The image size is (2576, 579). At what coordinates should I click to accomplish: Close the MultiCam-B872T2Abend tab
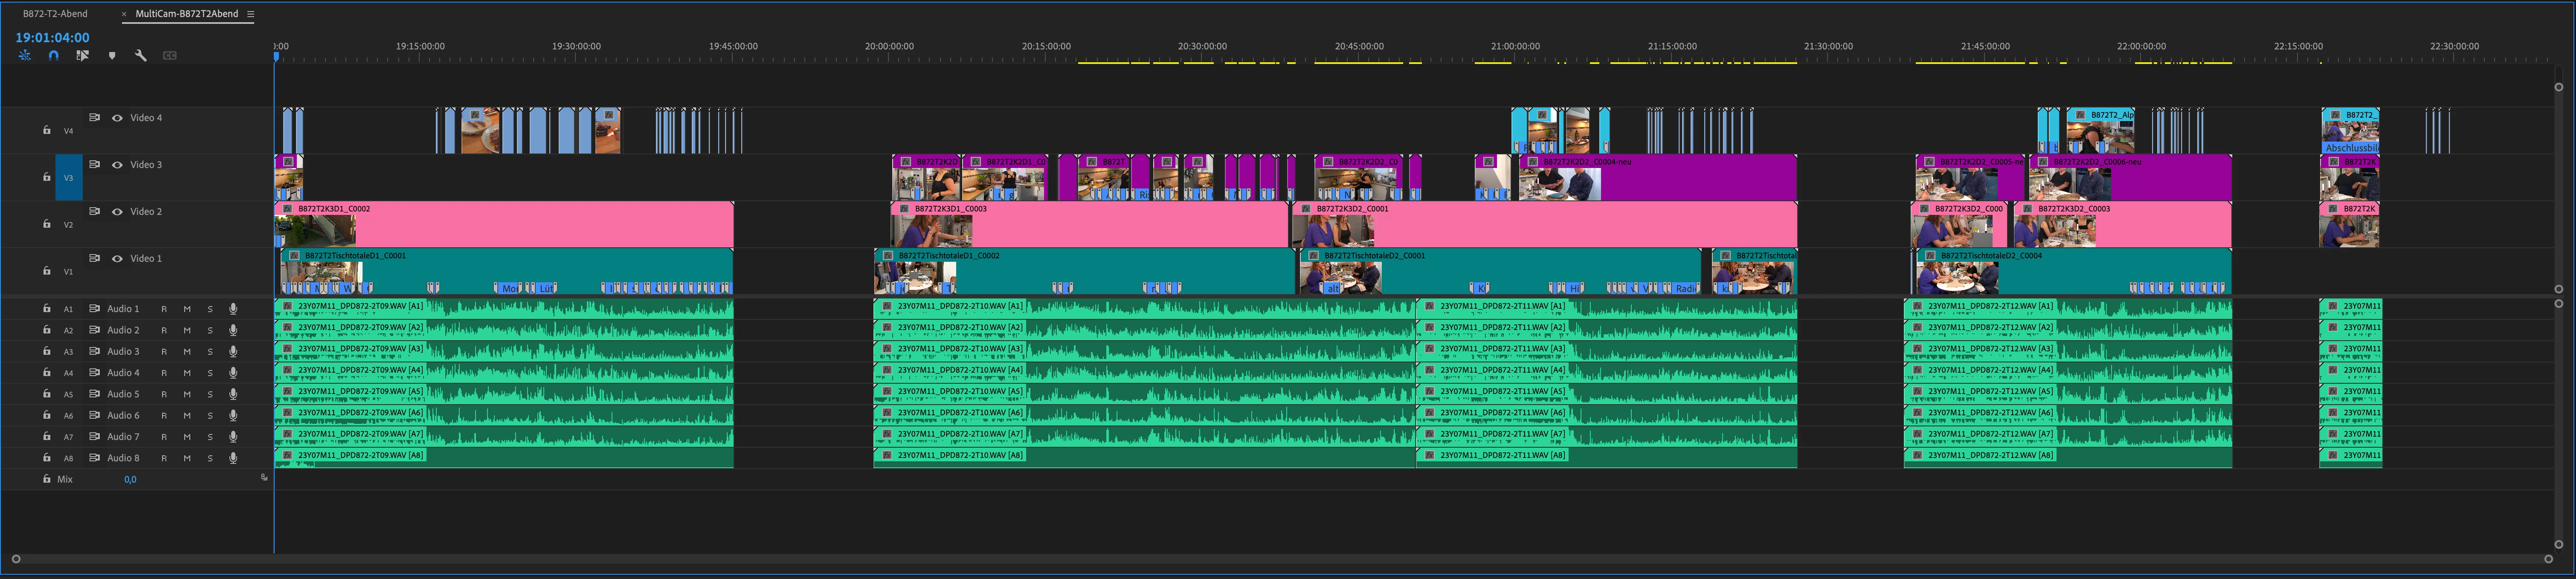[x=124, y=14]
